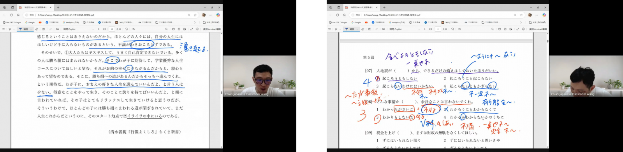The height and width of the screenshot is (152, 623).
Task: Click 詢問 Copilot in the page 12 PDF toolbar
Action: pos(69,29)
